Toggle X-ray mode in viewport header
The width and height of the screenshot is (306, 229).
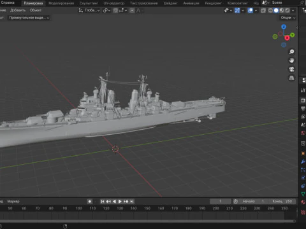(x=263, y=10)
